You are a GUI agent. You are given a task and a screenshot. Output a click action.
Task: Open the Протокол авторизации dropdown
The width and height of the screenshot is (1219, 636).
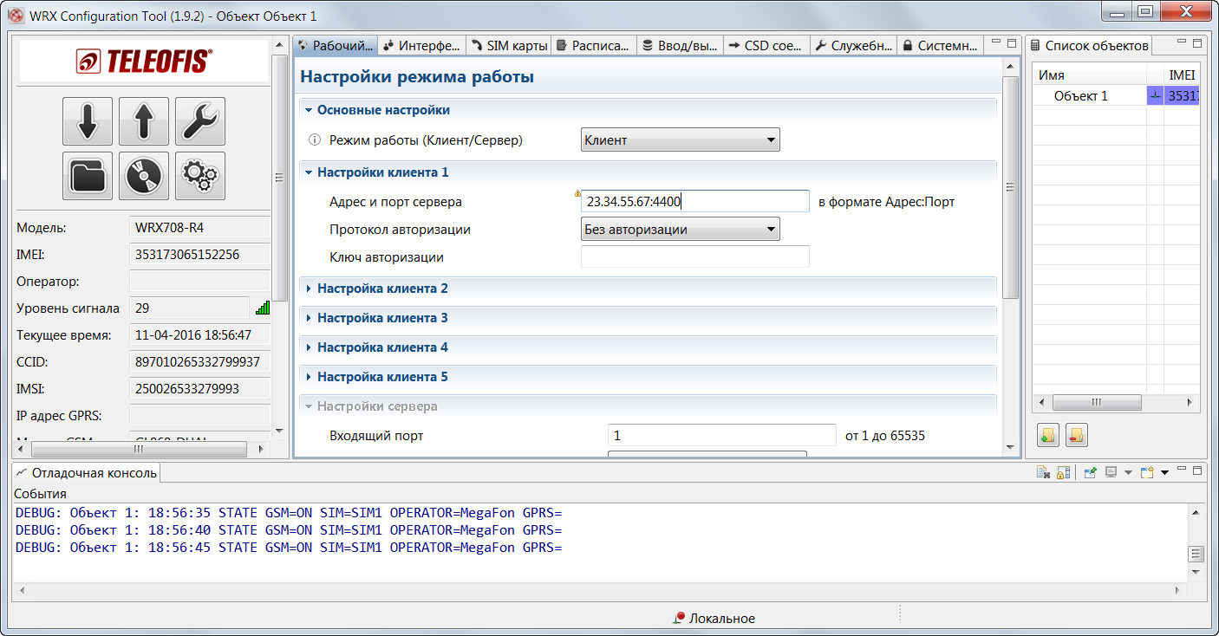pyautogui.click(x=680, y=229)
